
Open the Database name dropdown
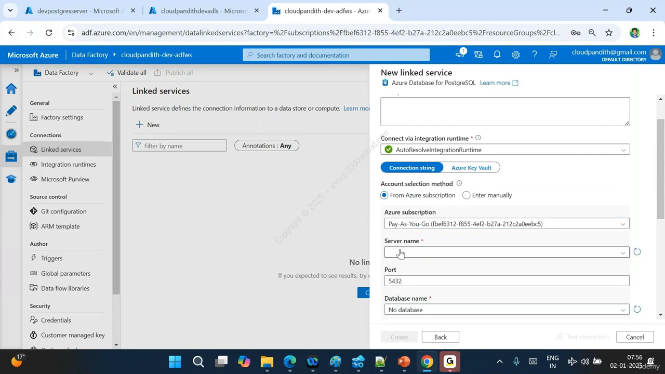(507, 310)
